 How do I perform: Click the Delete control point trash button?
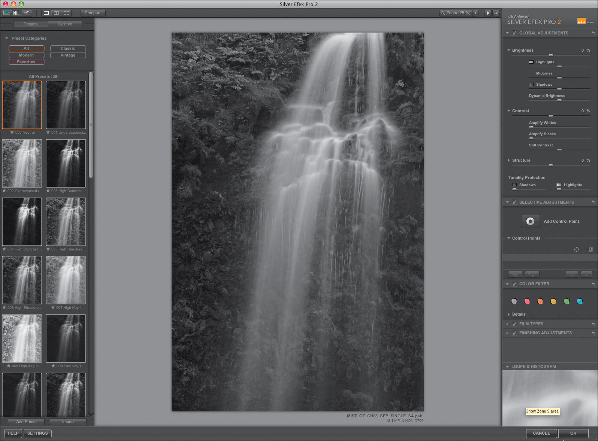(586, 274)
